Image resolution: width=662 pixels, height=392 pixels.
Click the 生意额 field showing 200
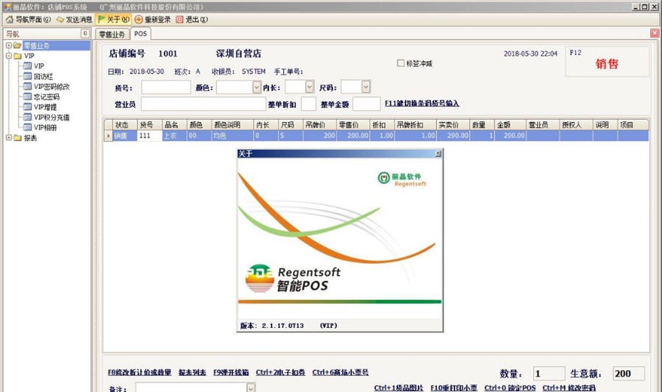click(x=629, y=374)
